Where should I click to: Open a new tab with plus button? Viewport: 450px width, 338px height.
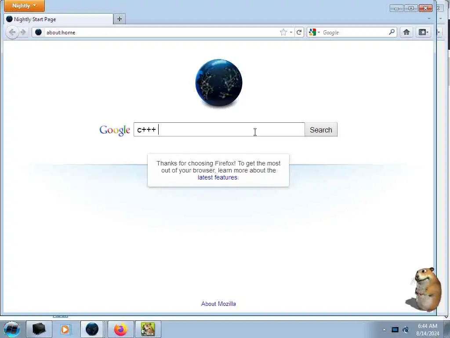click(120, 19)
